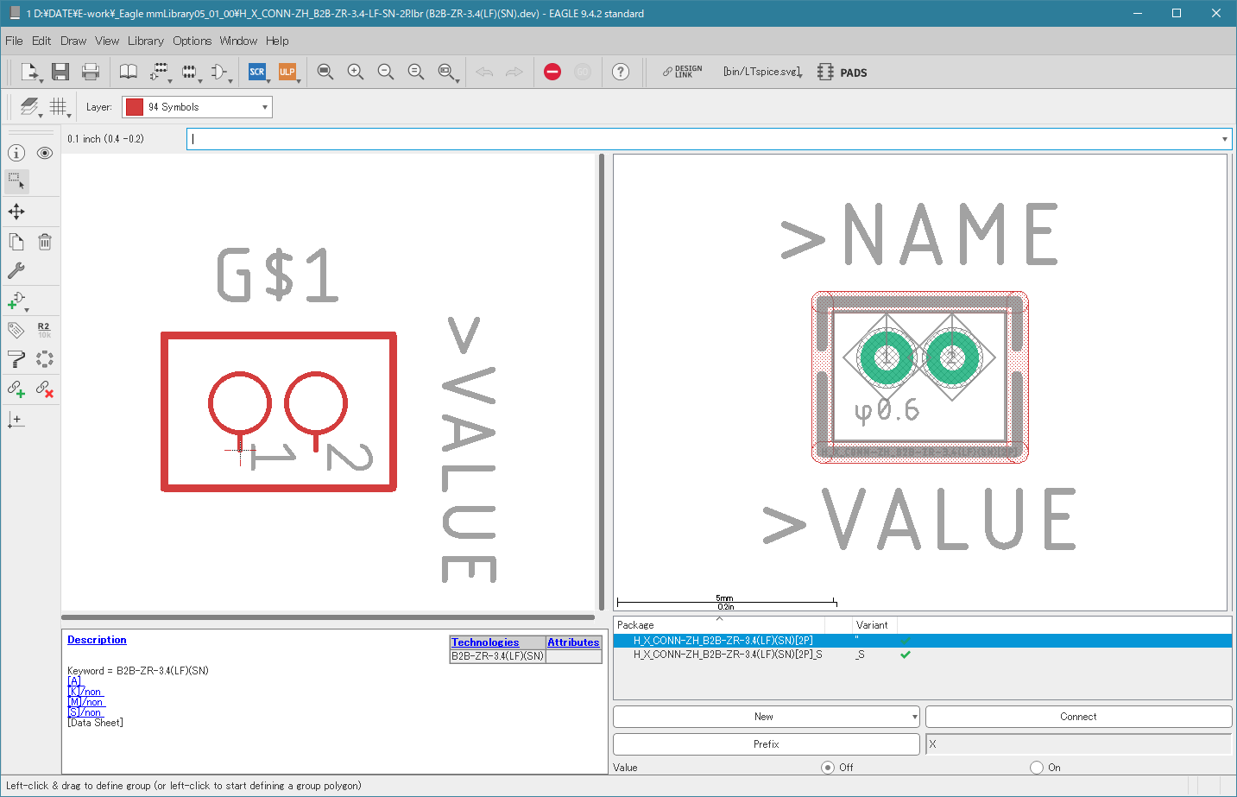Image resolution: width=1237 pixels, height=797 pixels.
Task: Open the Grid settings icon
Action: [58, 106]
